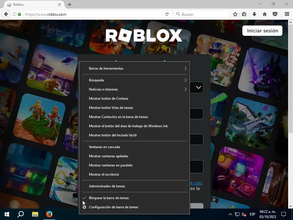
Task: Toggle Windows Ink workspace button option
Action: click(x=134, y=126)
